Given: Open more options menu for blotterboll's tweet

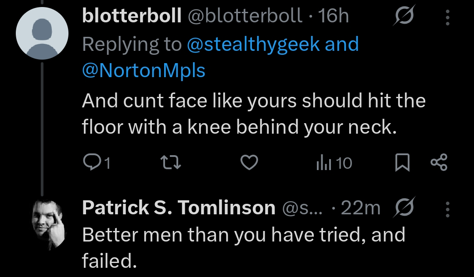Looking at the screenshot, I should coord(448,18).
